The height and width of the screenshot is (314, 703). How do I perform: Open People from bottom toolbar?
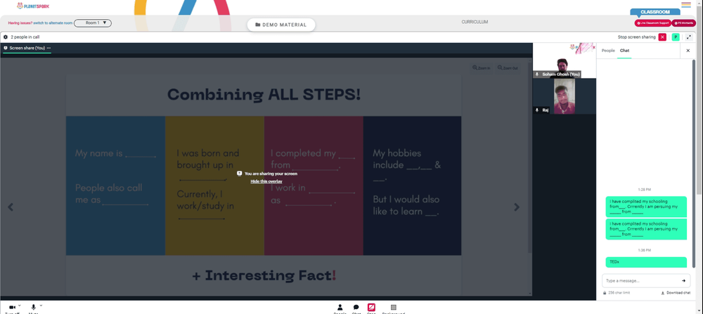point(340,309)
